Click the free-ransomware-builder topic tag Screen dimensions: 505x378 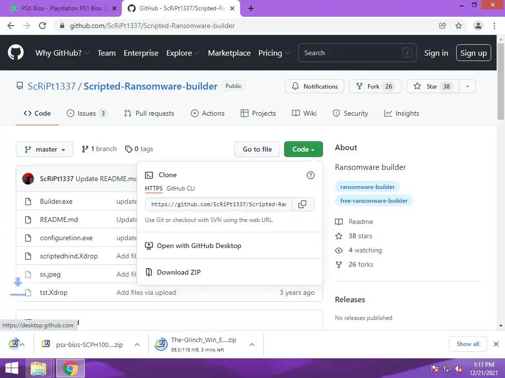(374, 201)
